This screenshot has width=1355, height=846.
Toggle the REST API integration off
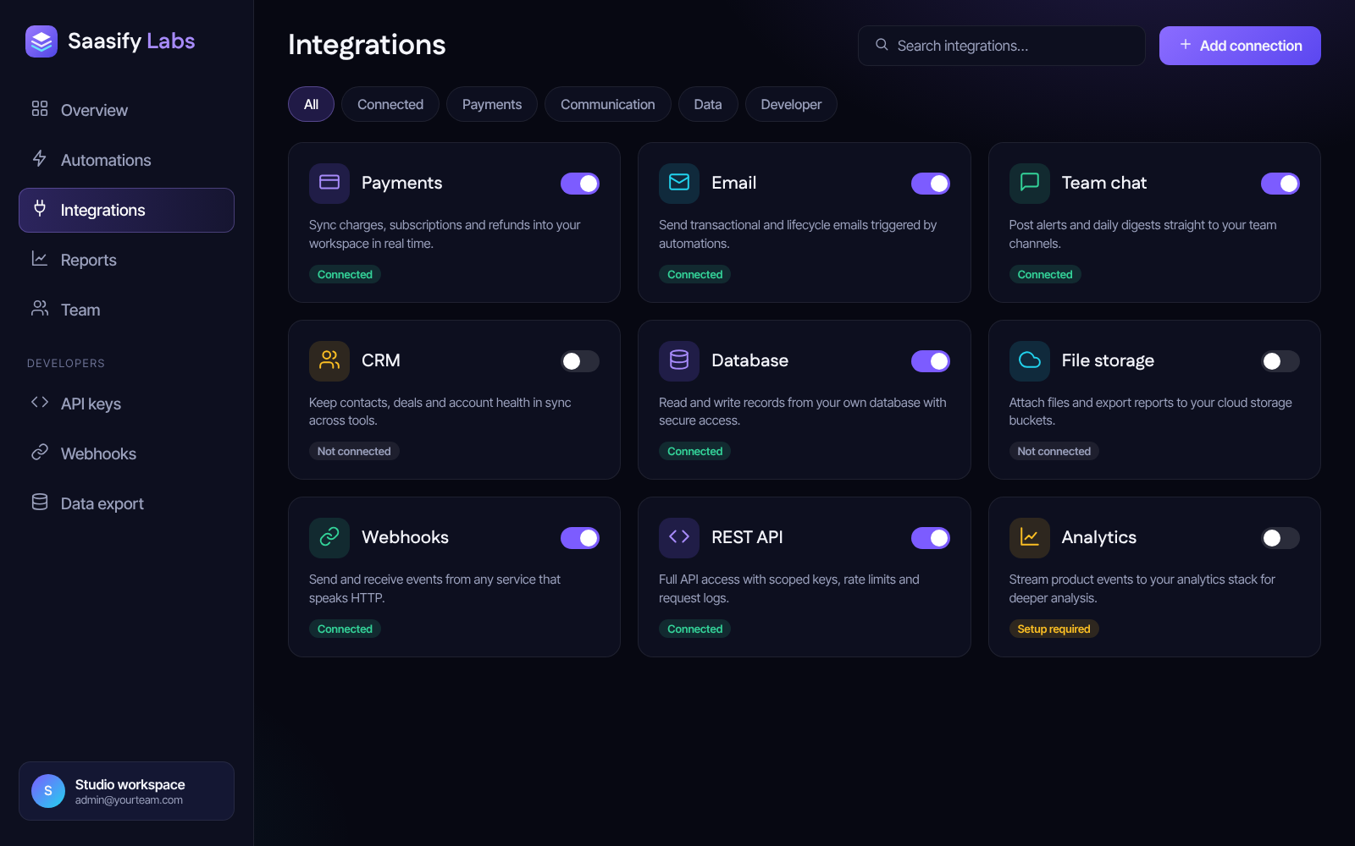coord(931,538)
